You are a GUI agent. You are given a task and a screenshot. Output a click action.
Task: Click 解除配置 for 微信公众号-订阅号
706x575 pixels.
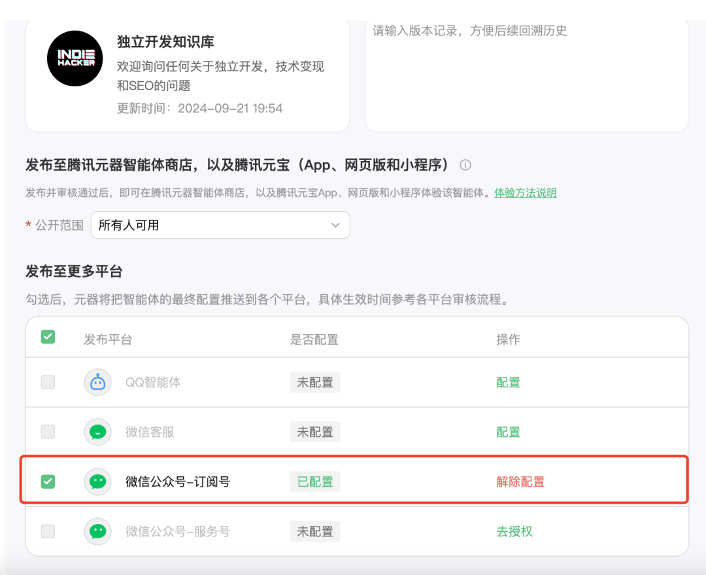(x=520, y=481)
